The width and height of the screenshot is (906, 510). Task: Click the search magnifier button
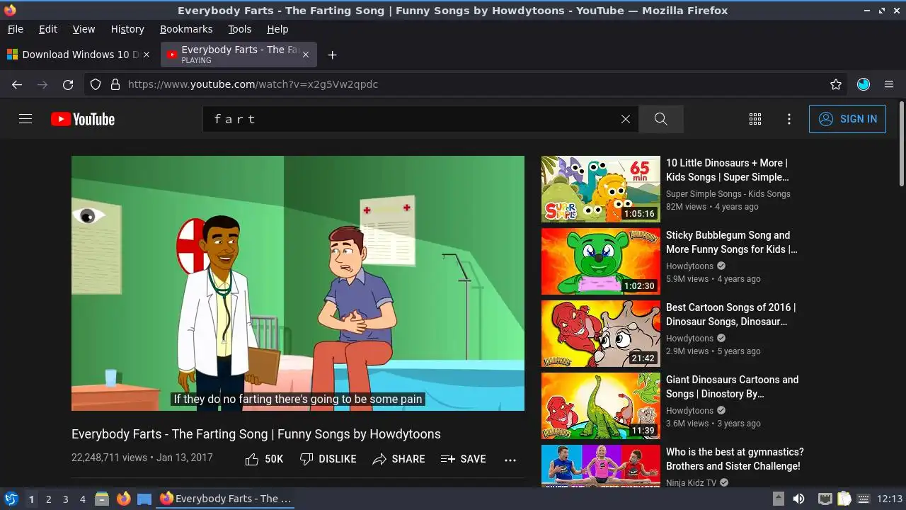tap(661, 119)
